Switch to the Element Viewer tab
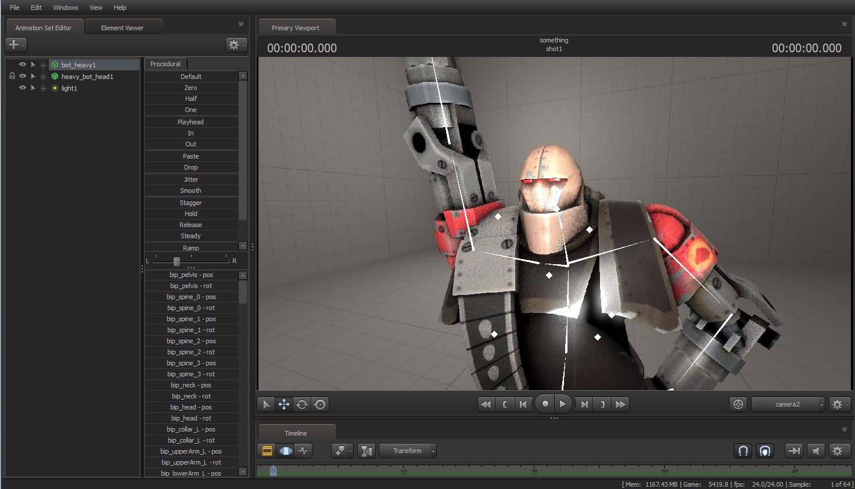Viewport: 855px width, 489px height. (122, 28)
